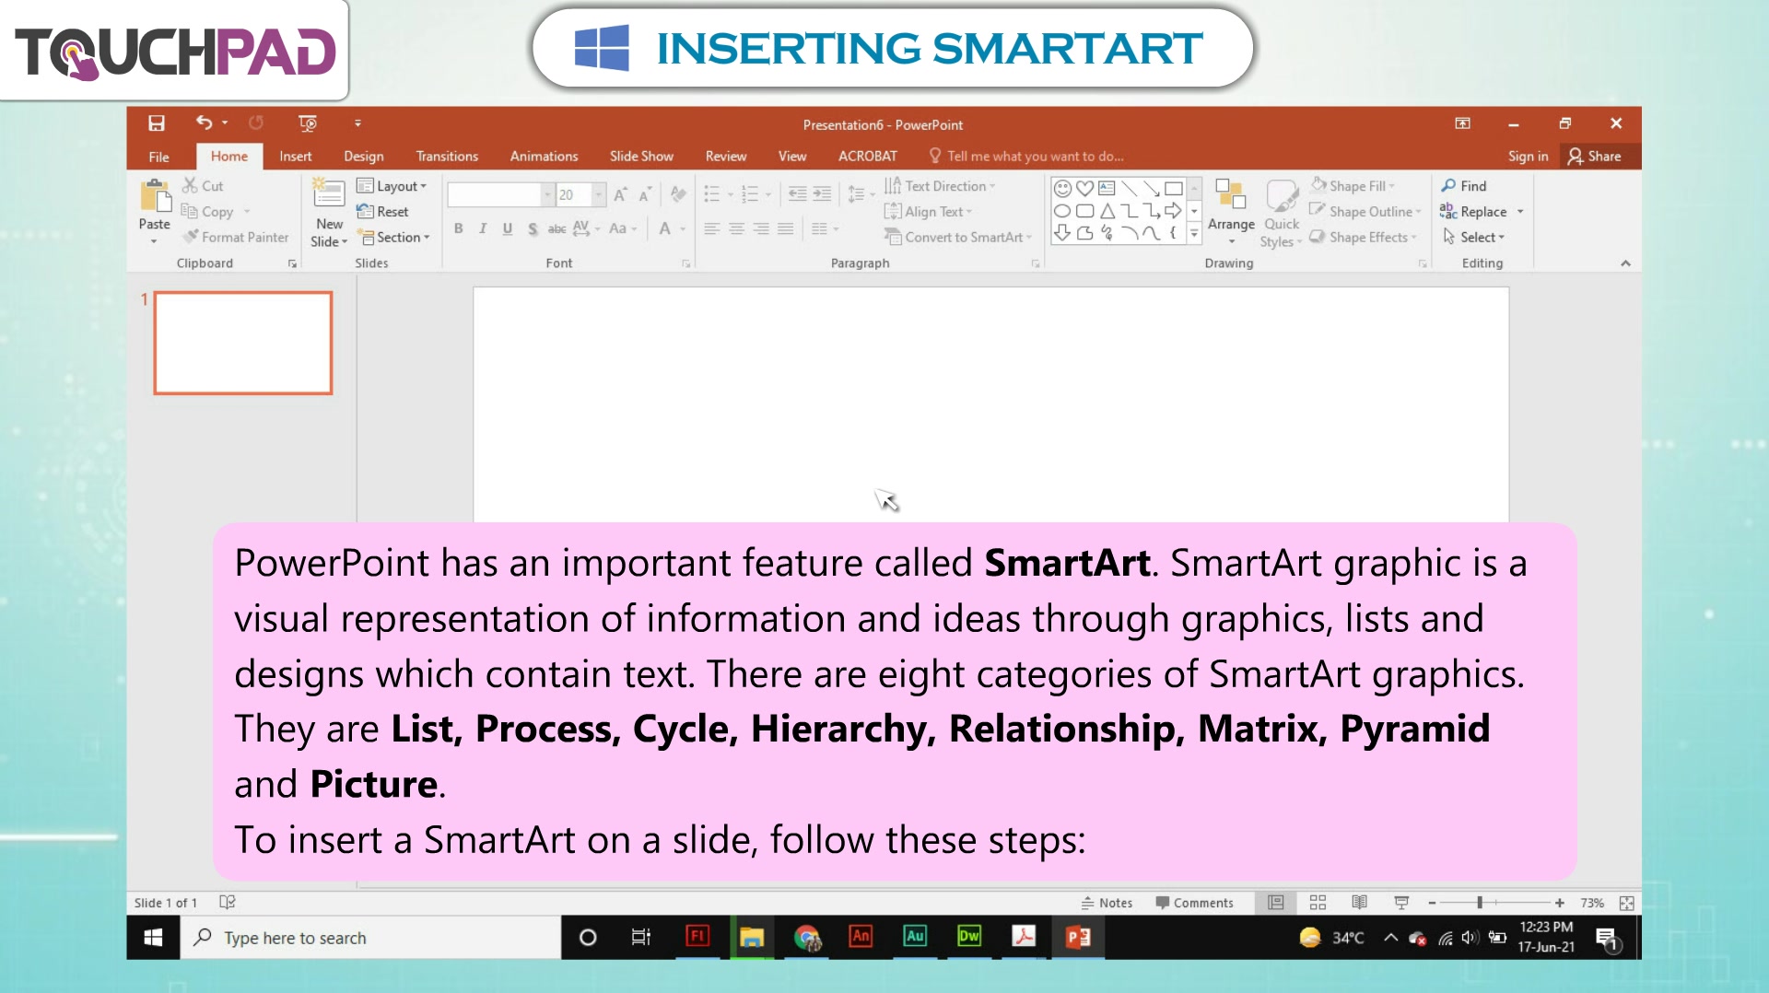1769x993 pixels.
Task: Expand shapes gallery More arrow
Action: (x=1194, y=234)
